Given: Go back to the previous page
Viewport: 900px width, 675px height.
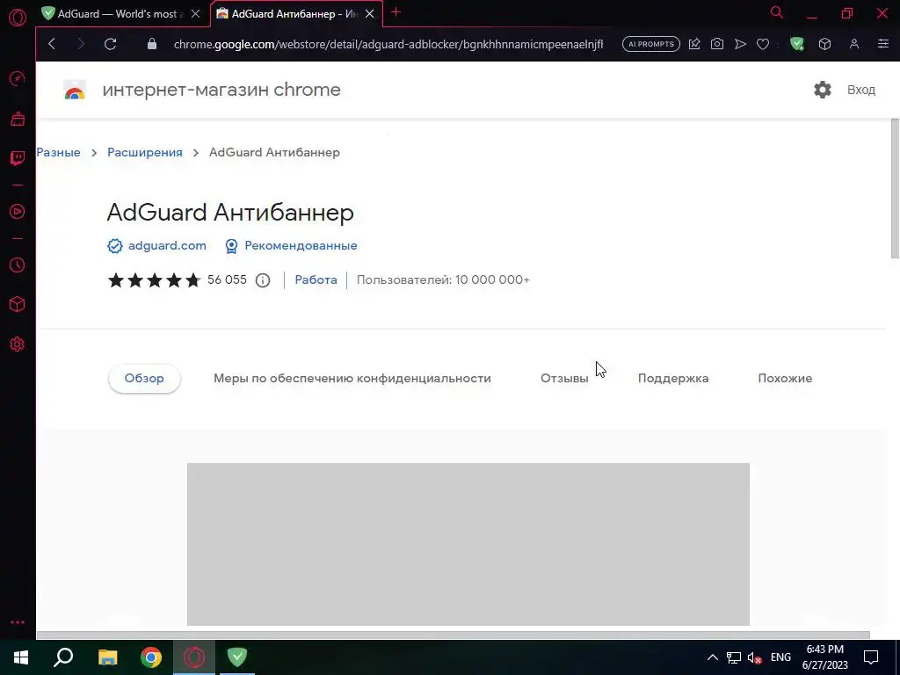Looking at the screenshot, I should click(52, 44).
